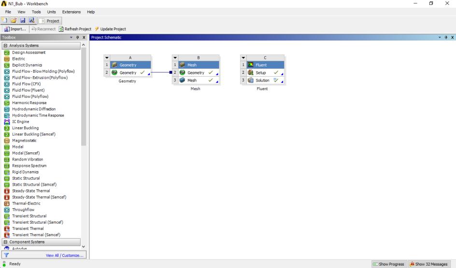This screenshot has height=268, width=456.
Task: Open system C dropdown menu arrow
Action: point(243,58)
